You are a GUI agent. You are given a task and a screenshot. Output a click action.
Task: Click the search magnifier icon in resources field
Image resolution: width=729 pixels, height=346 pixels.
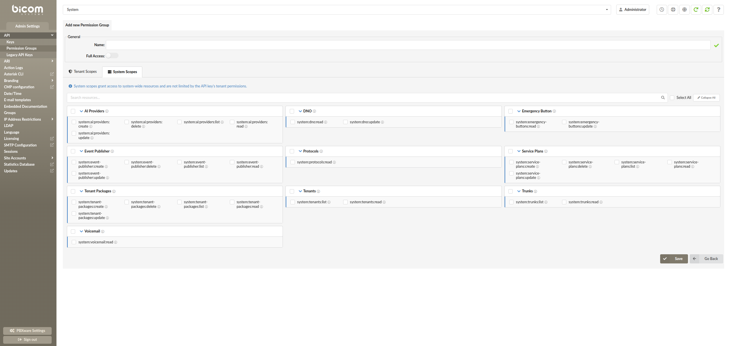click(663, 97)
